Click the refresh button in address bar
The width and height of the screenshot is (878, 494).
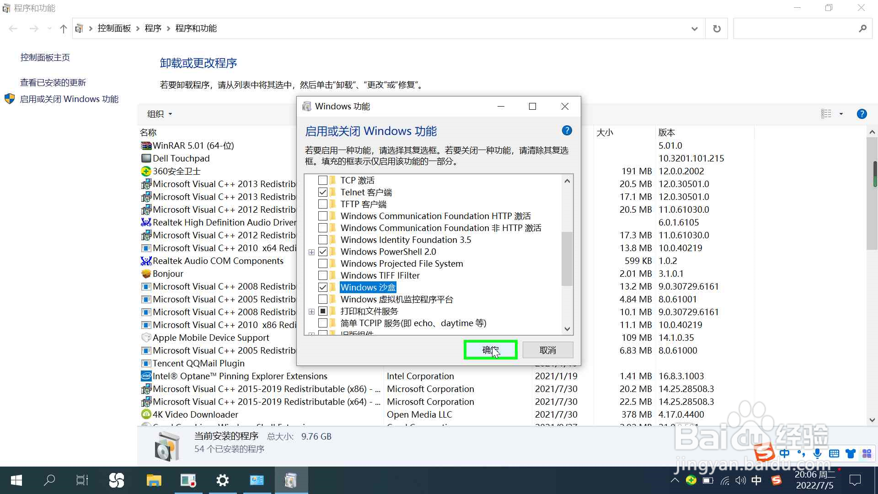click(717, 28)
